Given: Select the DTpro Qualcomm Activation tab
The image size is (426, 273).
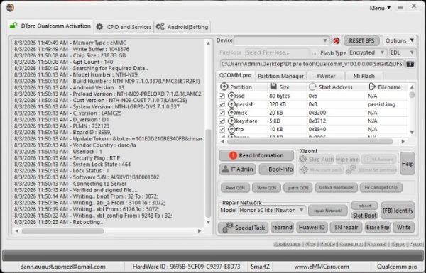Looking at the screenshot, I should [x=50, y=26].
